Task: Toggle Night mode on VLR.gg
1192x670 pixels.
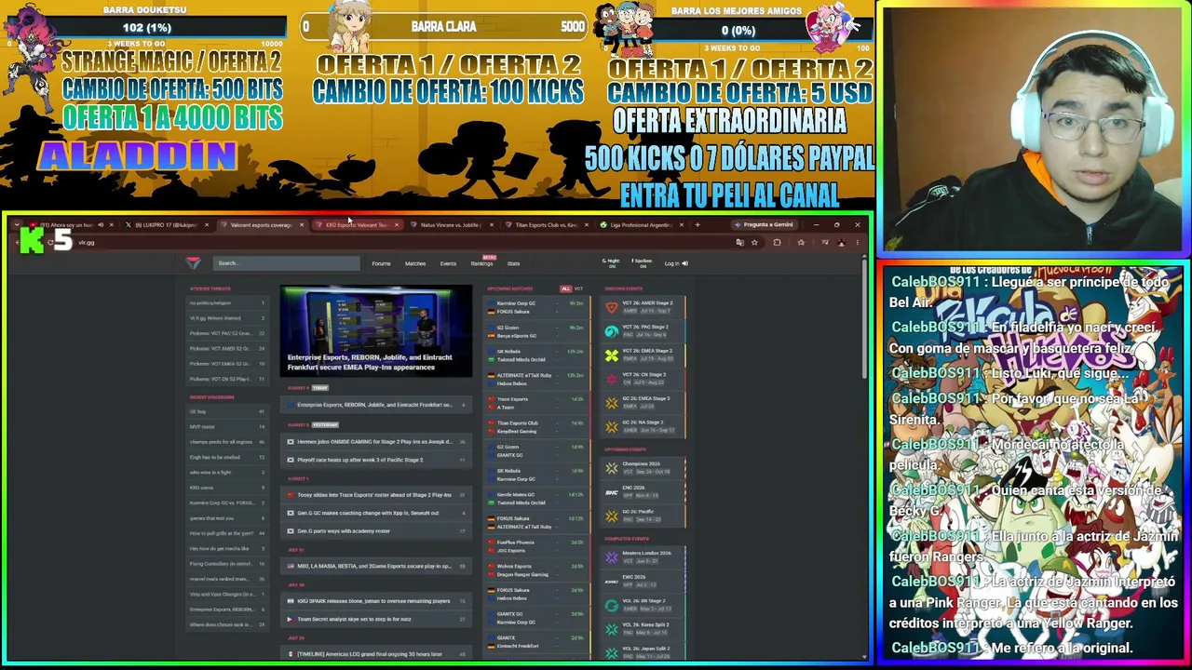Action: [612, 263]
